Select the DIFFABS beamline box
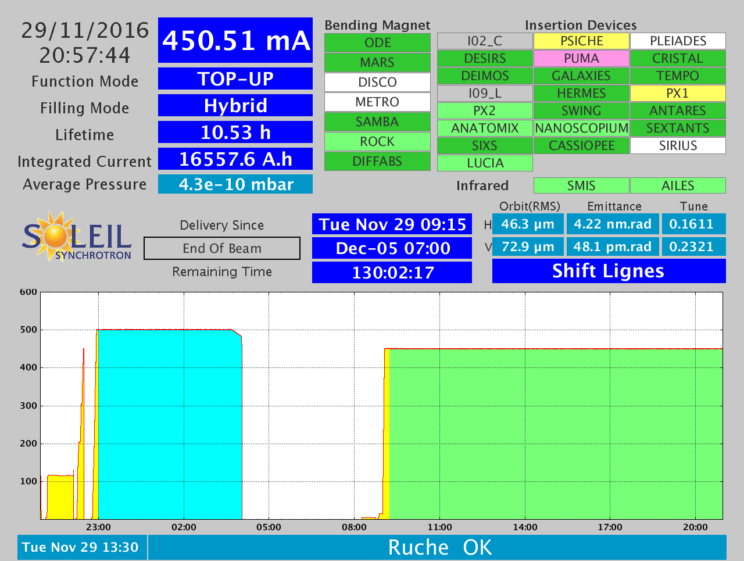The height and width of the screenshot is (561, 744). 377,162
